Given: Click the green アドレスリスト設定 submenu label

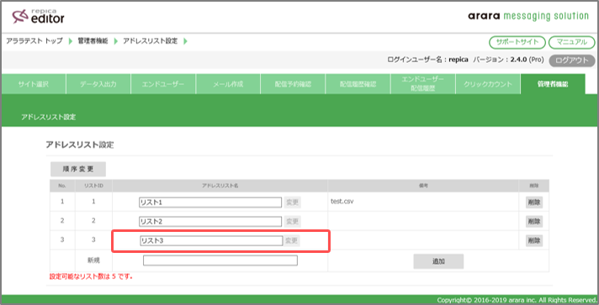Looking at the screenshot, I should click(49, 117).
